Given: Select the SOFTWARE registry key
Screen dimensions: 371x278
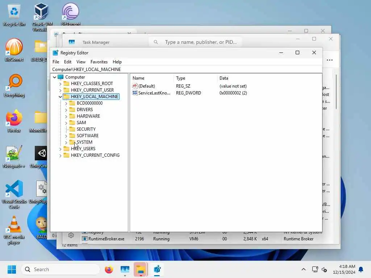Looking at the screenshot, I should (88, 135).
